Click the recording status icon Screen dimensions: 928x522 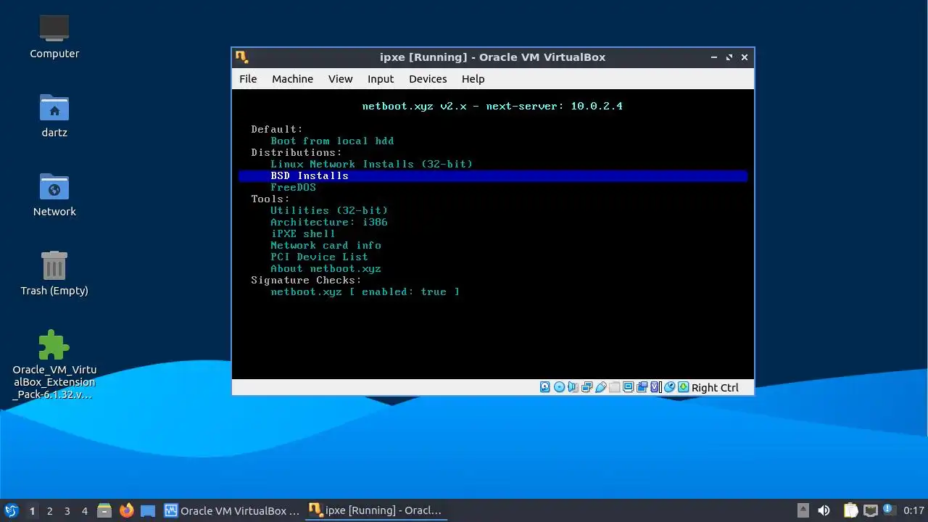pyautogui.click(x=642, y=387)
